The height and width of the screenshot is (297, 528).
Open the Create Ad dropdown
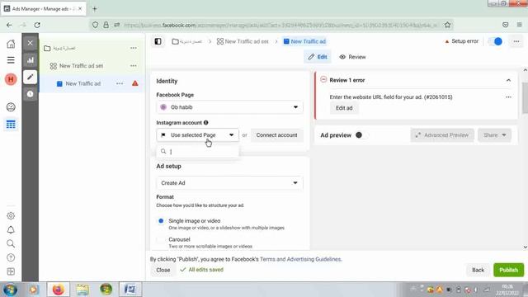click(229, 183)
